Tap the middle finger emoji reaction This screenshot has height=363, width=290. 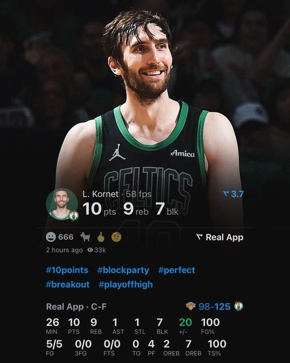101,237
